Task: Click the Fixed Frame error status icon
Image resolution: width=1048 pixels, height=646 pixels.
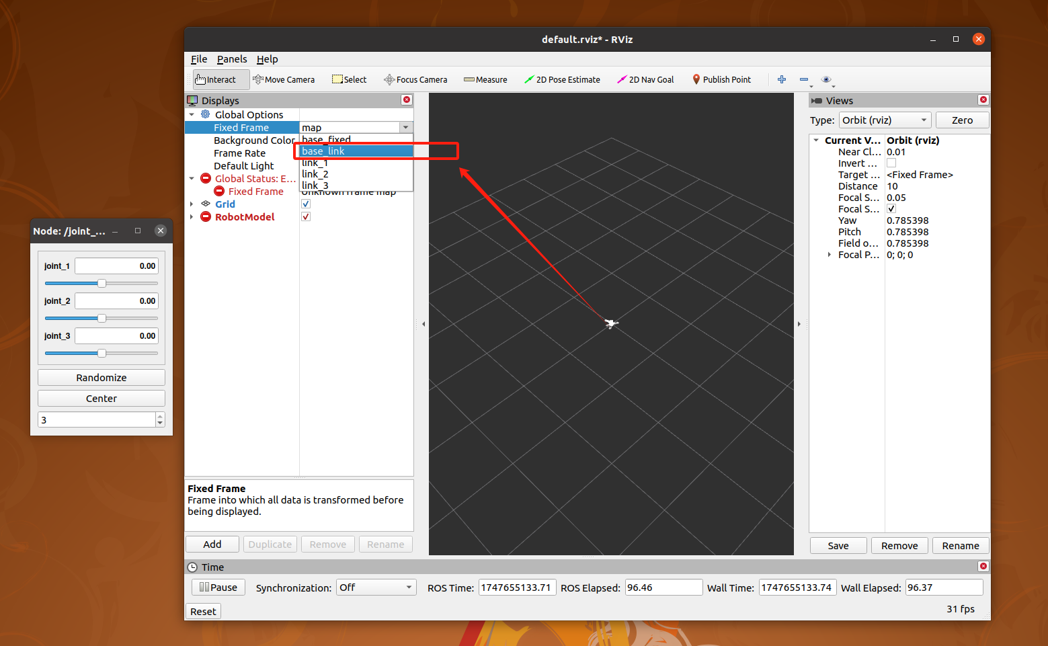Action: (219, 191)
